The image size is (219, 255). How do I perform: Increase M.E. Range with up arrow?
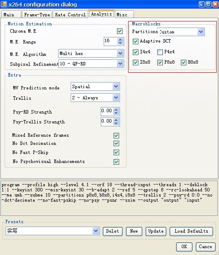tap(120, 40)
